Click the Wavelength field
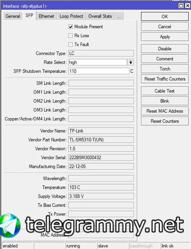 pos(101,179)
